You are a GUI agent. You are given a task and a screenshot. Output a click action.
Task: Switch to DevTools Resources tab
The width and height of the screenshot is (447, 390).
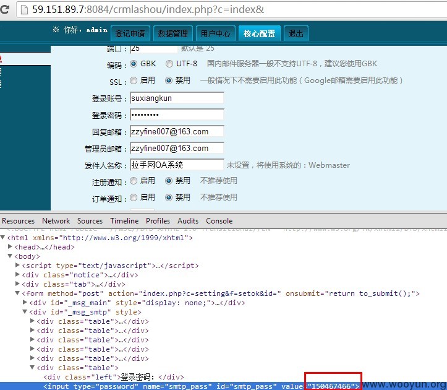19,221
